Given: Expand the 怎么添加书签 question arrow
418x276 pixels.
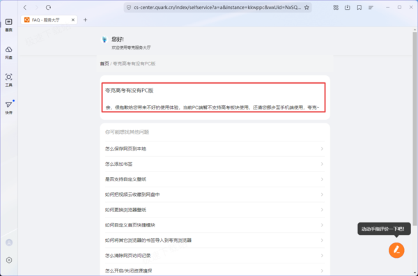Looking at the screenshot, I should click(322, 164).
